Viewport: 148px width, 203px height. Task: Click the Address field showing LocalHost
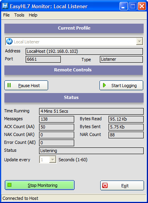84,51
